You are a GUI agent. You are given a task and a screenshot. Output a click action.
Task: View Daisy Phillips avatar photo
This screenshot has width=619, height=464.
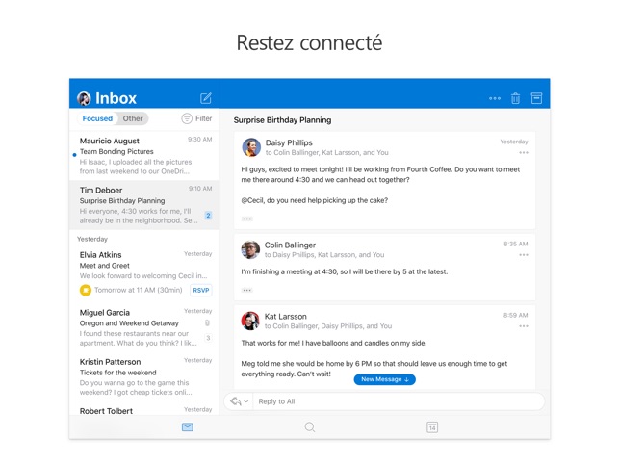251,147
